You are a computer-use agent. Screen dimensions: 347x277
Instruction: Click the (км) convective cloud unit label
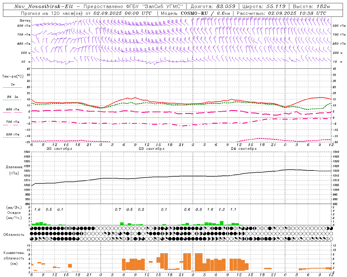tap(14, 263)
